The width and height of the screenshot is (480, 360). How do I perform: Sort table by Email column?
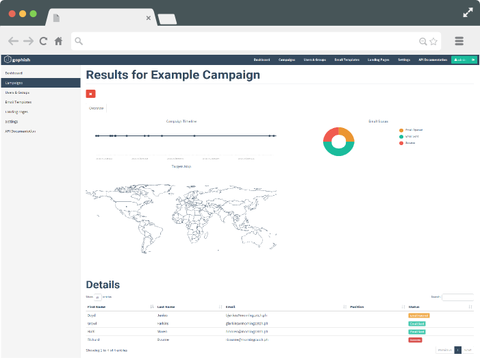(x=286, y=307)
